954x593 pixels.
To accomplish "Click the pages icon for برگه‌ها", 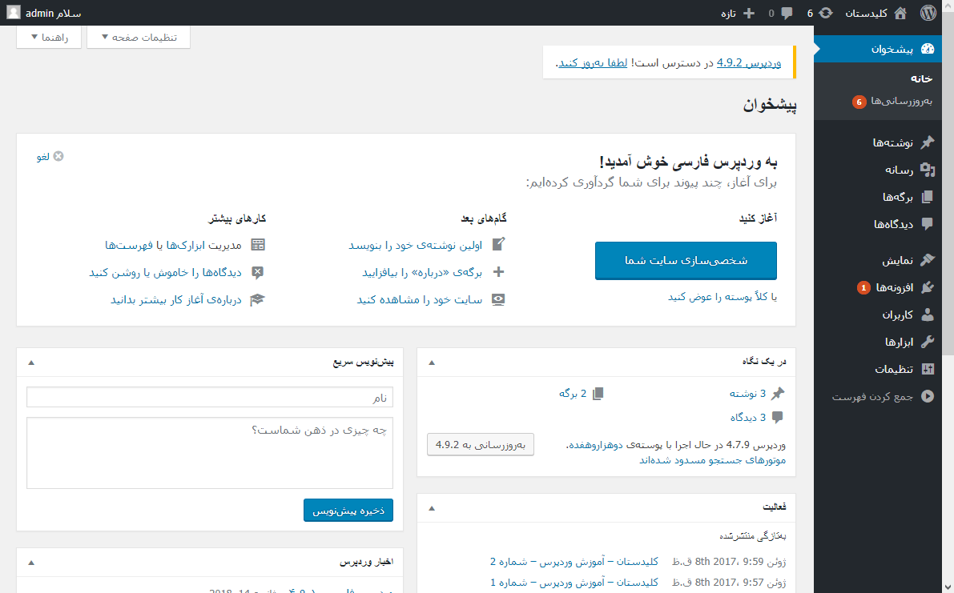I will (928, 197).
